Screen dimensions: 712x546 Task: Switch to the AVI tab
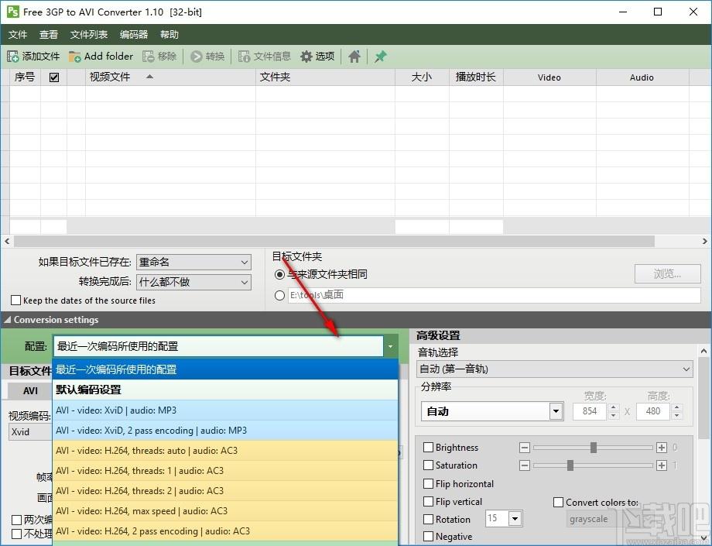[x=30, y=390]
